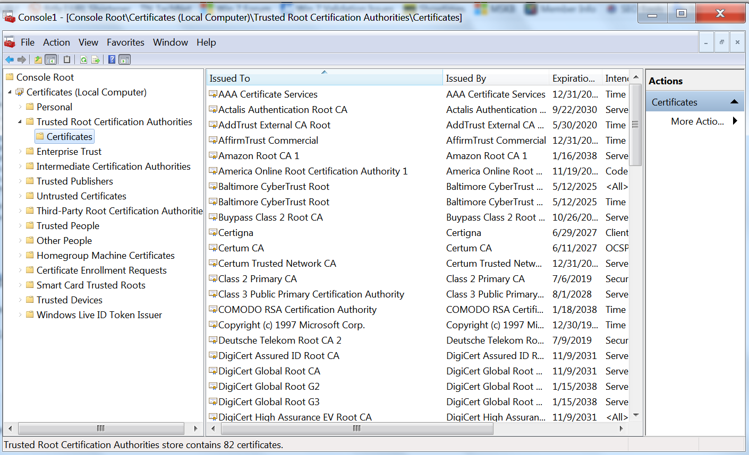Click the certificate list horizontal scrollbar thumb
This screenshot has height=455, width=749.
[x=357, y=428]
